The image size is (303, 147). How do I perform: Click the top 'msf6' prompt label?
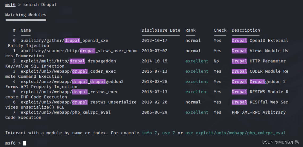point(10,5)
